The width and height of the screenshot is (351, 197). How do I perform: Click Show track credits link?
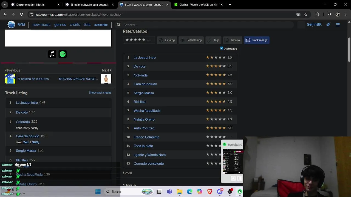click(x=100, y=93)
